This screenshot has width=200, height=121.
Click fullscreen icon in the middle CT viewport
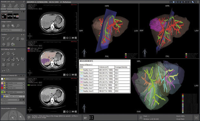tap(70, 75)
